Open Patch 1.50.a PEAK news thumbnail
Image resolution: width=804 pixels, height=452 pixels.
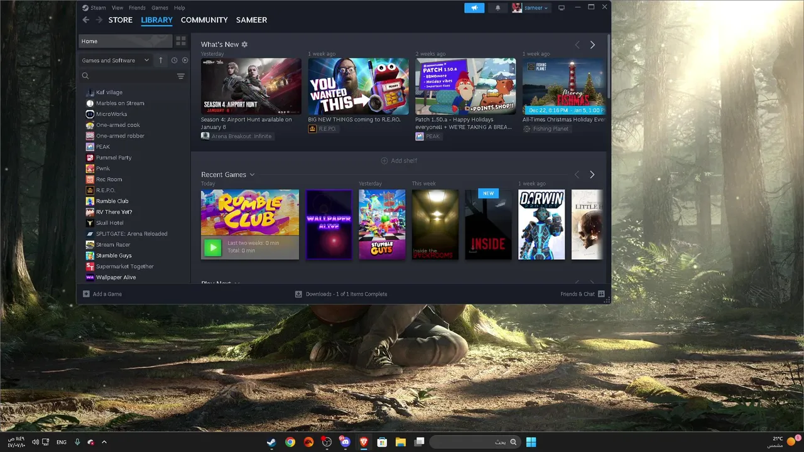pos(465,86)
